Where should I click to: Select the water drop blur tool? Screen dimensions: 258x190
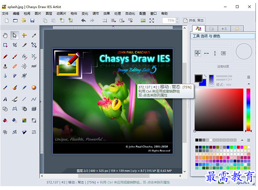pyautogui.click(x=5, y=76)
